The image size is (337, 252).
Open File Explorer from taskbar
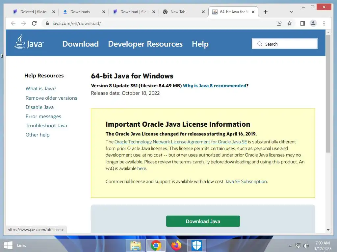[x=135, y=245]
